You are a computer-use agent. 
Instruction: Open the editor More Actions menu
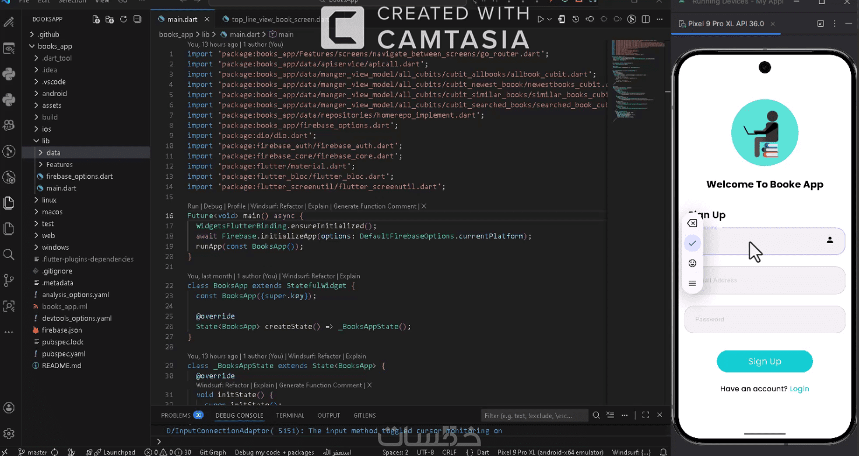tap(660, 19)
